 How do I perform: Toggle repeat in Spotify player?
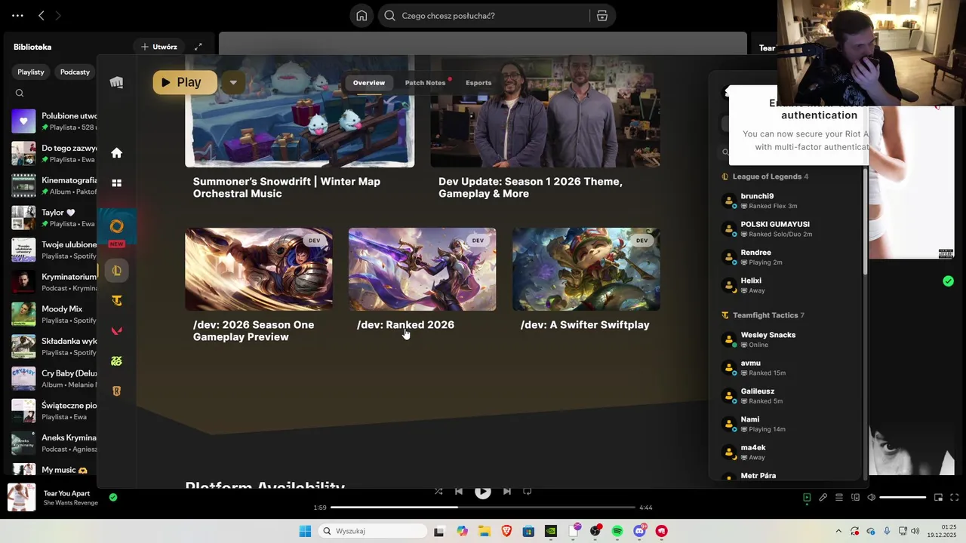(x=528, y=491)
